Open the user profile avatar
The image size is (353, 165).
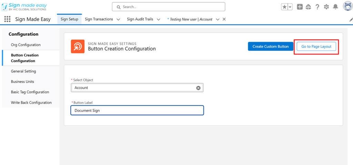[347, 7]
